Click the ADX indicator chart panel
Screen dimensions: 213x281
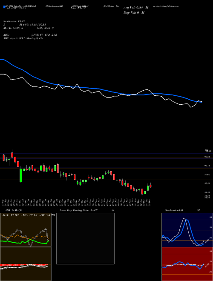click(x=26, y=230)
